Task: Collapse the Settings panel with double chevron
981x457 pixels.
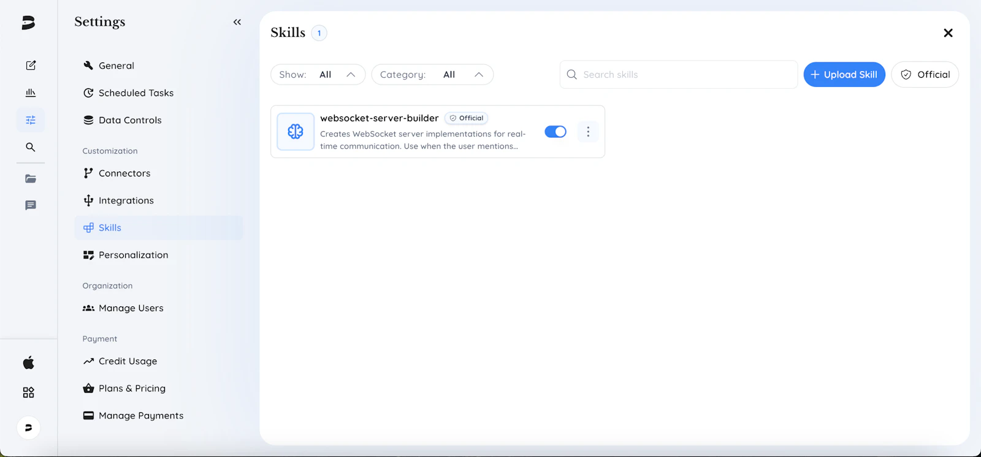Action: (237, 22)
